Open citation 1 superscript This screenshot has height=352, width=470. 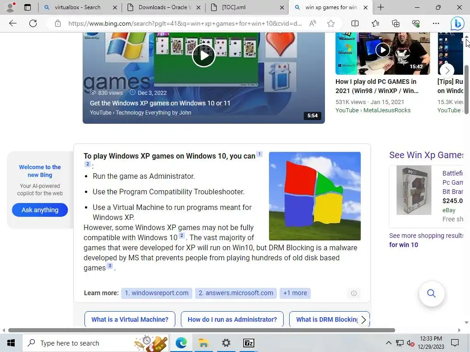[x=259, y=154]
